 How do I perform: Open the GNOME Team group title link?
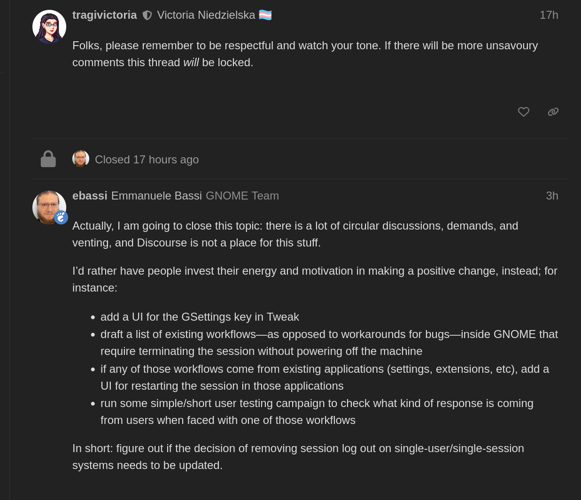click(x=242, y=196)
